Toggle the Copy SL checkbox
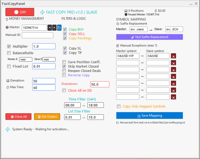 point(65,48)
